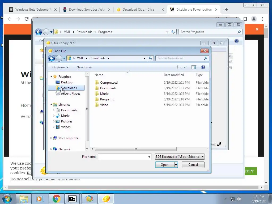The height and width of the screenshot is (204, 272).
Task: Select Compressed folder icon
Action: click(97, 82)
